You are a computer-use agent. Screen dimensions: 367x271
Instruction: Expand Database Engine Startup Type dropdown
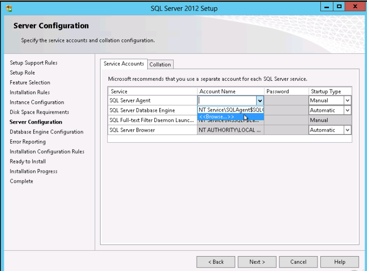point(348,111)
